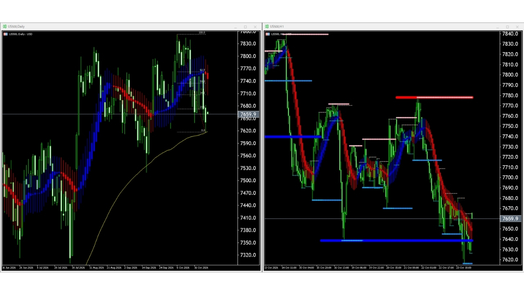This screenshot has width=524, height=295.
Task: Click the '13 Oct 2026' date on H1 time axis
Action: (271, 268)
